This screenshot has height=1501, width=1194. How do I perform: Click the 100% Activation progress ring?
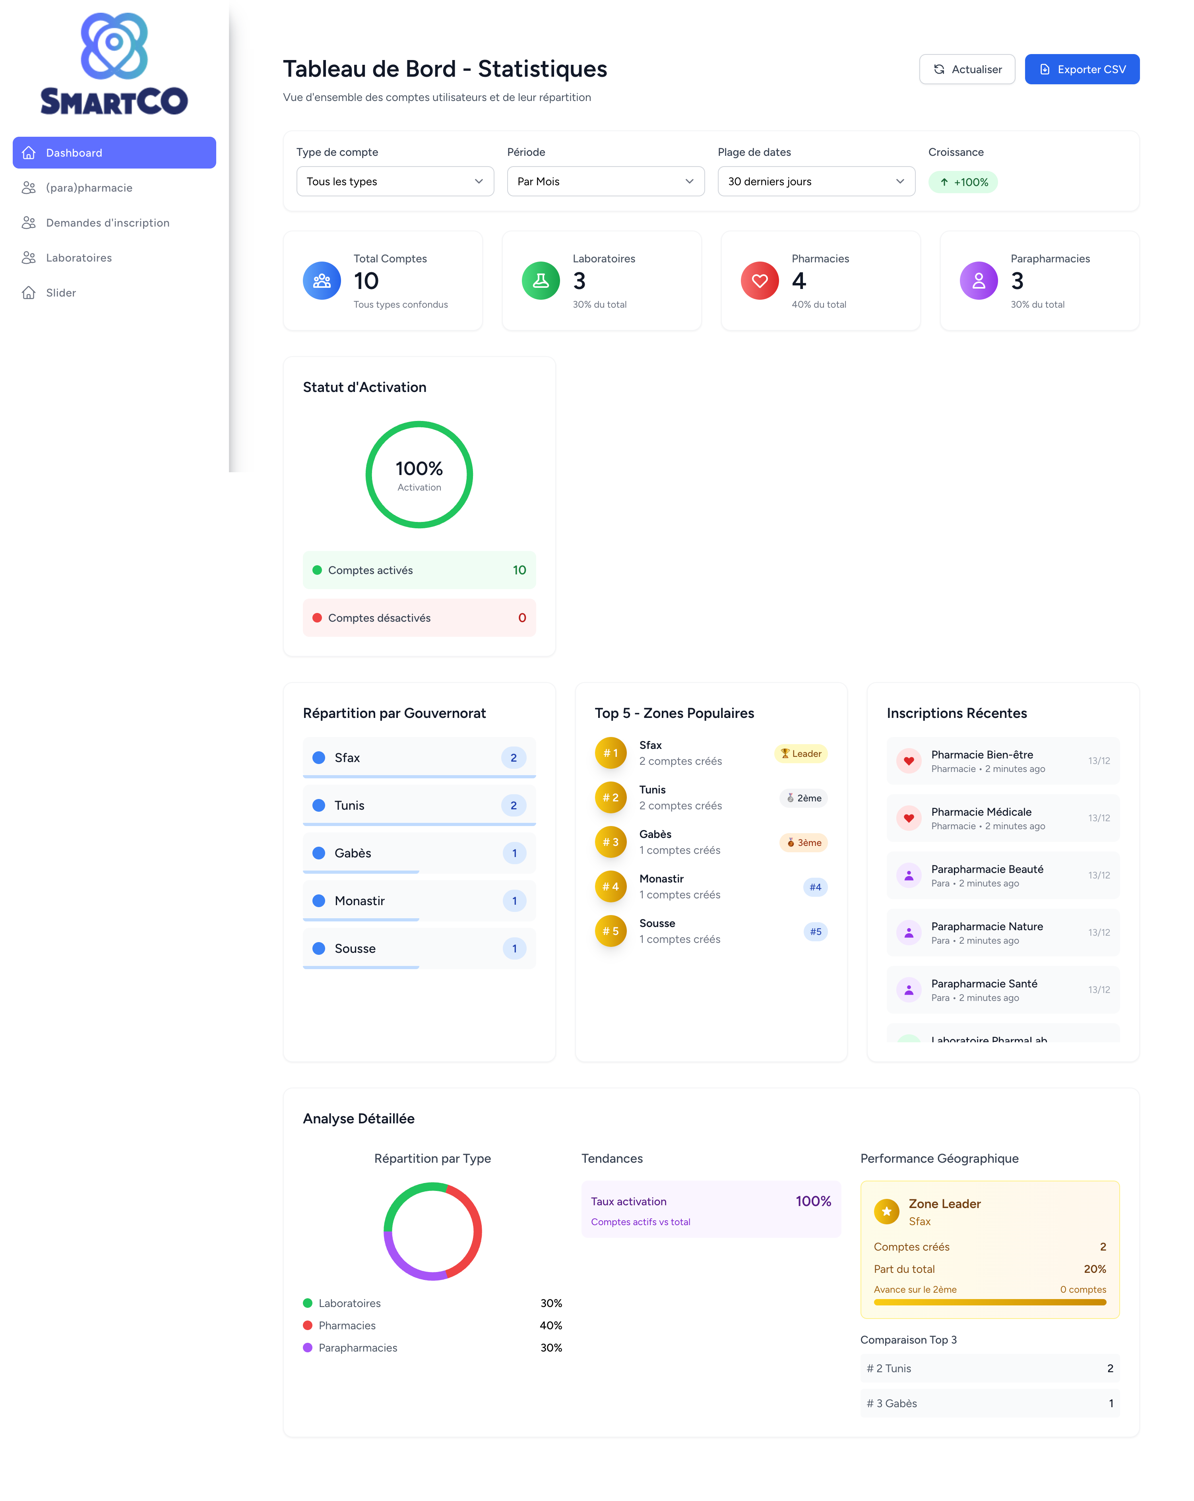click(x=419, y=475)
